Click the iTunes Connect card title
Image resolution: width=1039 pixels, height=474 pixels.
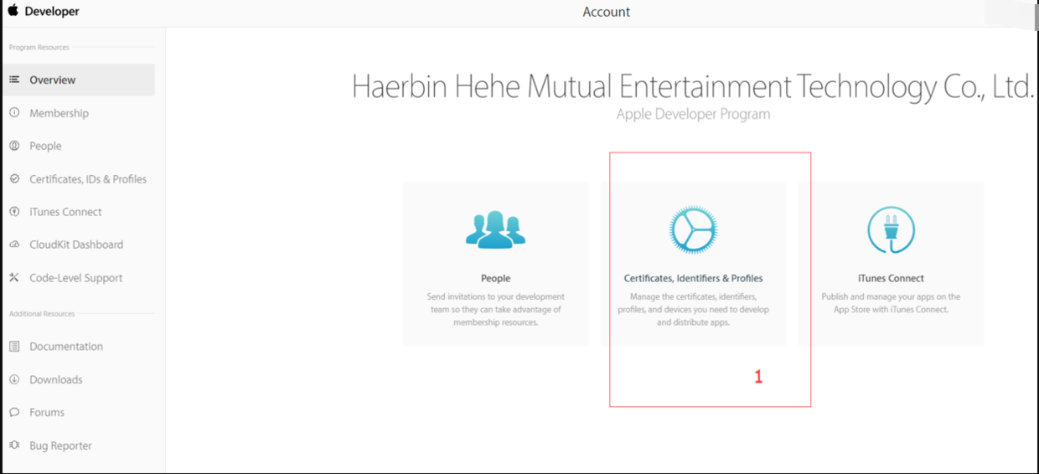click(x=891, y=278)
